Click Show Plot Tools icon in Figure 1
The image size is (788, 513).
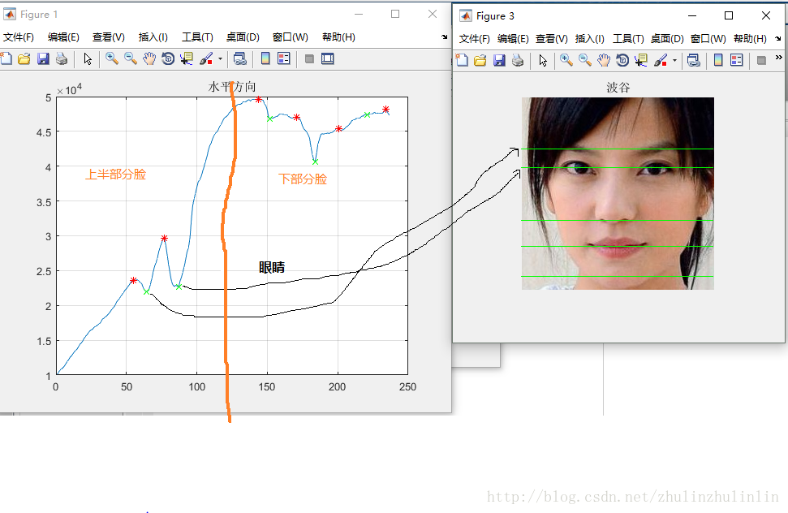point(328,58)
